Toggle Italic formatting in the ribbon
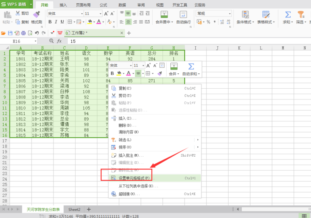Viewport: 311px width, 218px height. 57,22
